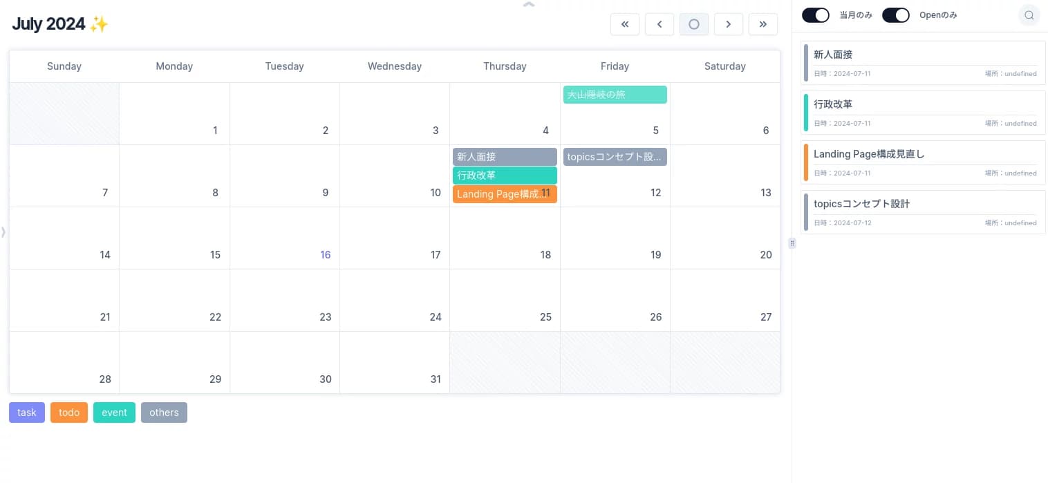The image size is (1048, 483).
Task: Select day 31 cell in the calendar
Action: click(395, 362)
